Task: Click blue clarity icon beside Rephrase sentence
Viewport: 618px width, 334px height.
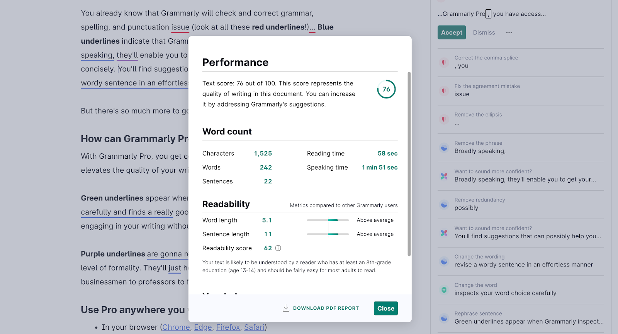Action: (444, 318)
